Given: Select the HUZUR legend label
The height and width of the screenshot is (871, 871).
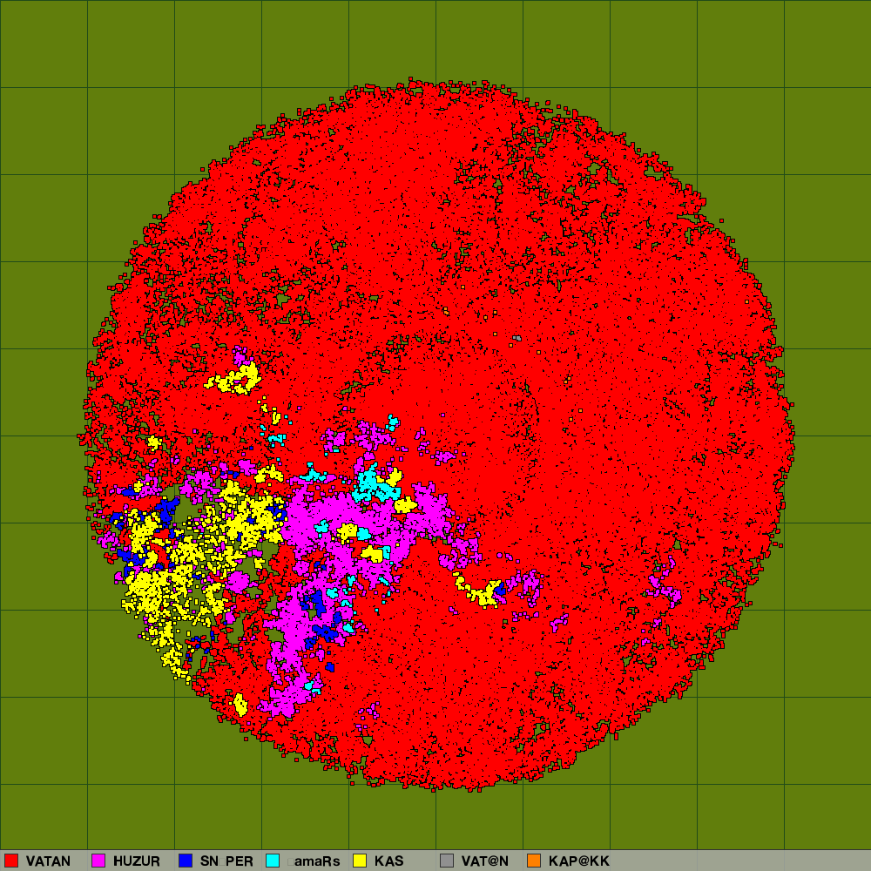Looking at the screenshot, I should (x=137, y=861).
